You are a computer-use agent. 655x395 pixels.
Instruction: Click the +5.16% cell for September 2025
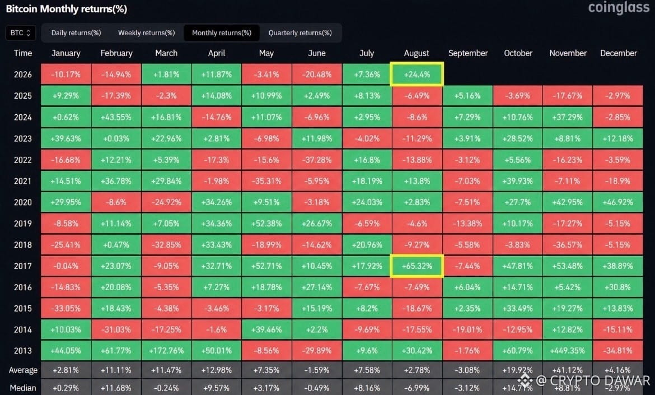pos(467,96)
